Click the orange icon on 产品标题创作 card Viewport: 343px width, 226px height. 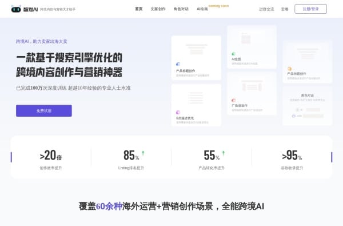coord(289,69)
